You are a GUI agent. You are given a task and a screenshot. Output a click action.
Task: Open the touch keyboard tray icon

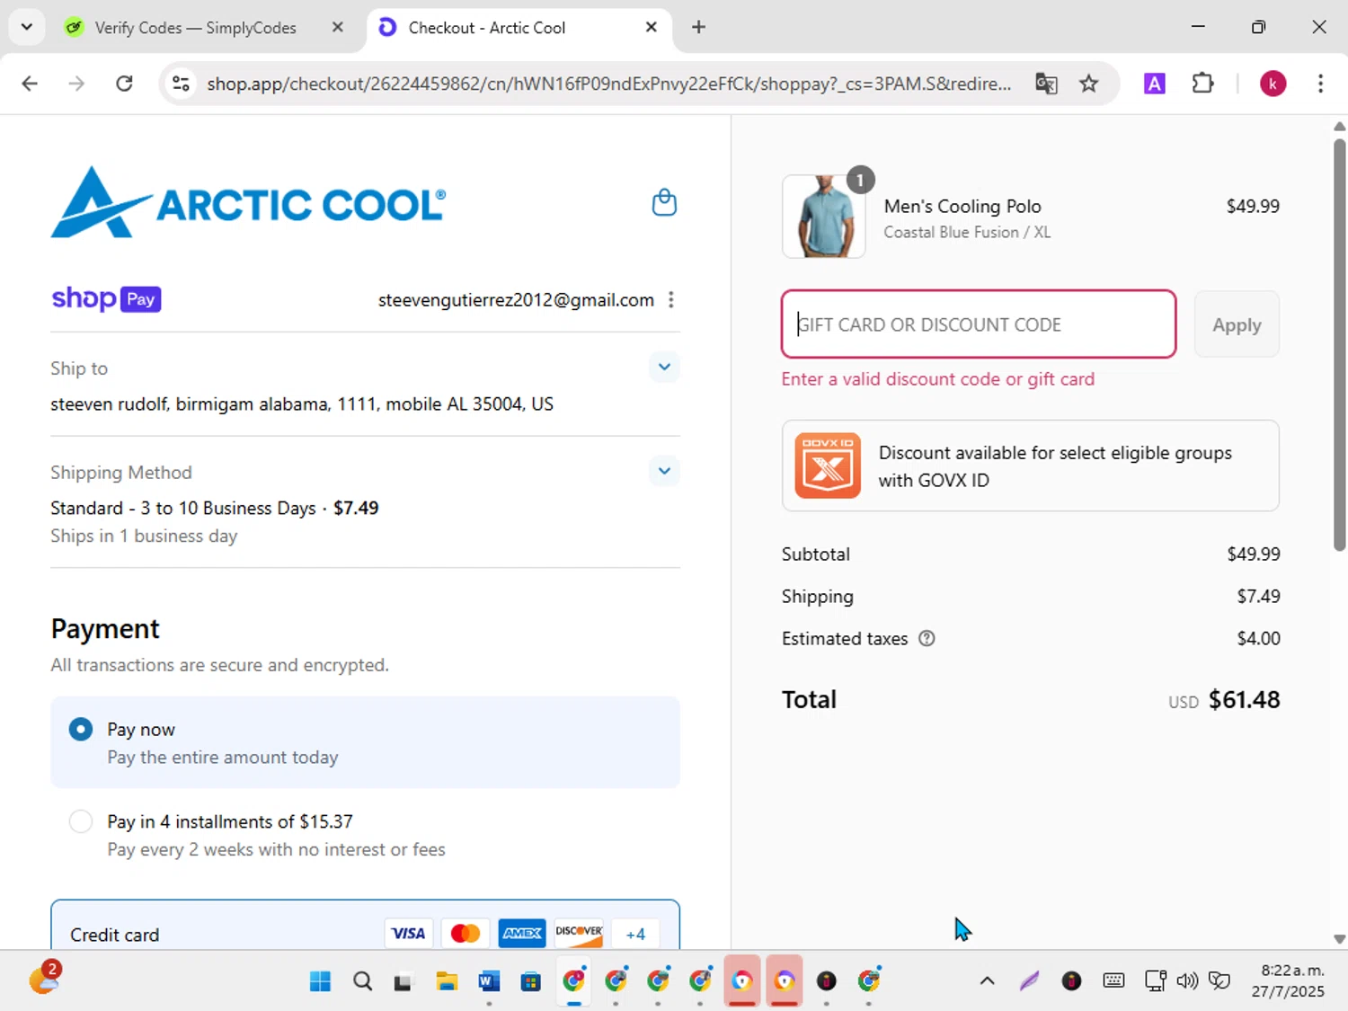(1113, 980)
